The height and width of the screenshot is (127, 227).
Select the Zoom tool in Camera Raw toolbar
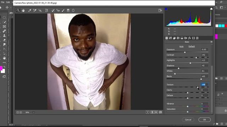click(18, 10)
